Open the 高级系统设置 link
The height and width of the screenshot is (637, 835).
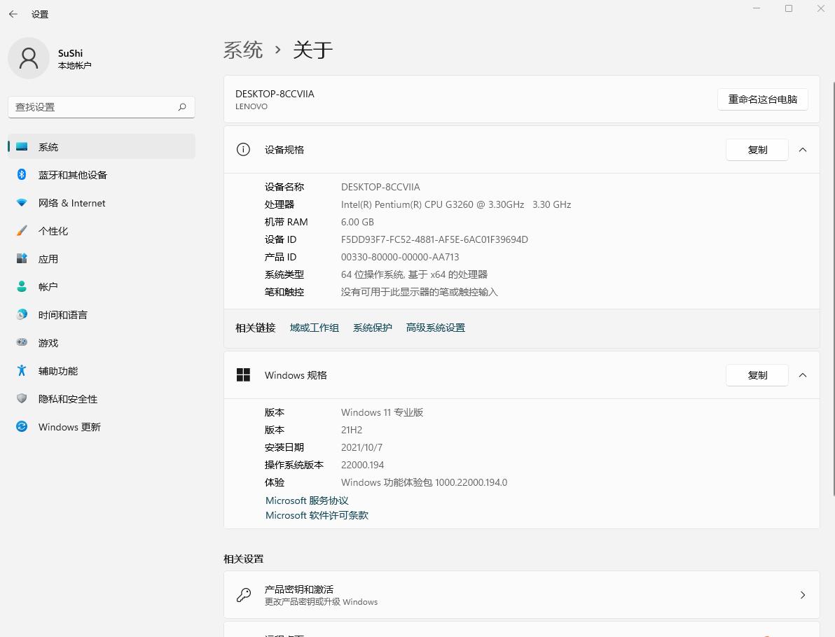click(x=435, y=327)
